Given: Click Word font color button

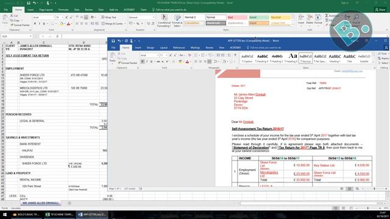Looking at the screenshot, I should pos(187,61).
